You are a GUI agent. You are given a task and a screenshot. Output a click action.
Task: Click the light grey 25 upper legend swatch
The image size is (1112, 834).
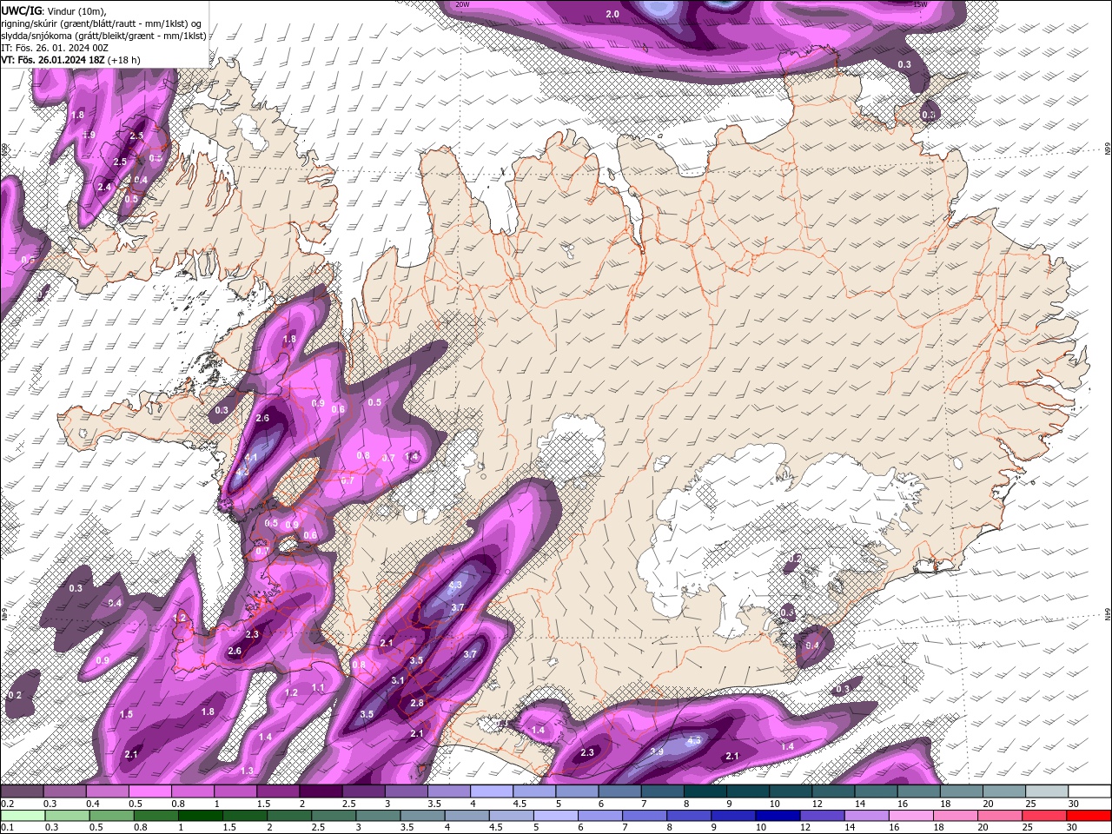coord(1047,791)
